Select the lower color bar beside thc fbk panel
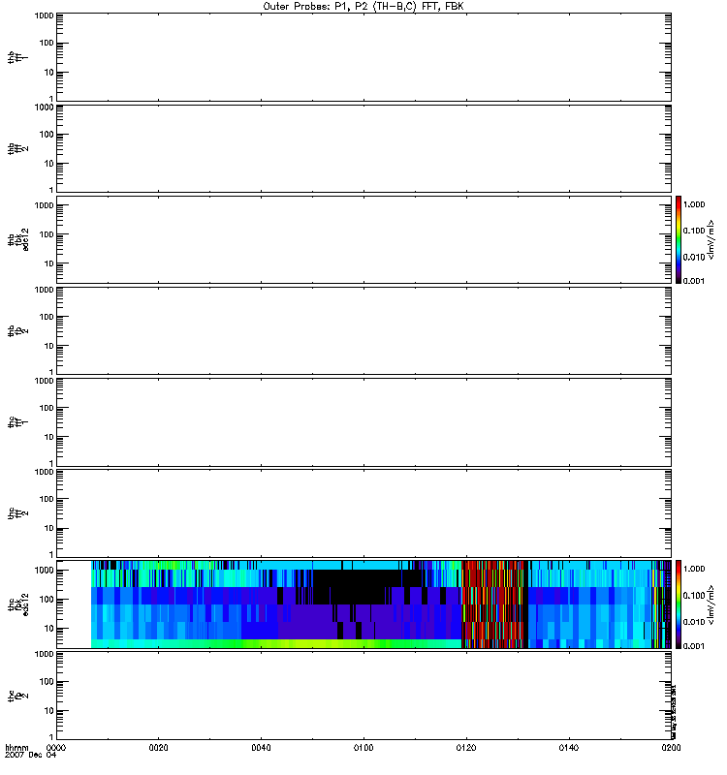727x775 pixels. click(679, 604)
